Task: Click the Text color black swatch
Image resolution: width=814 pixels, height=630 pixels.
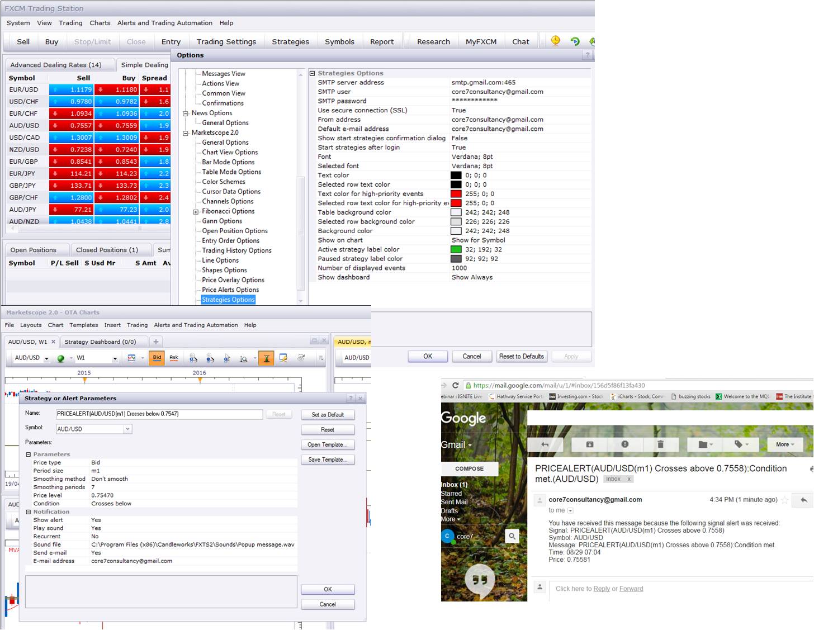Action: tap(456, 176)
